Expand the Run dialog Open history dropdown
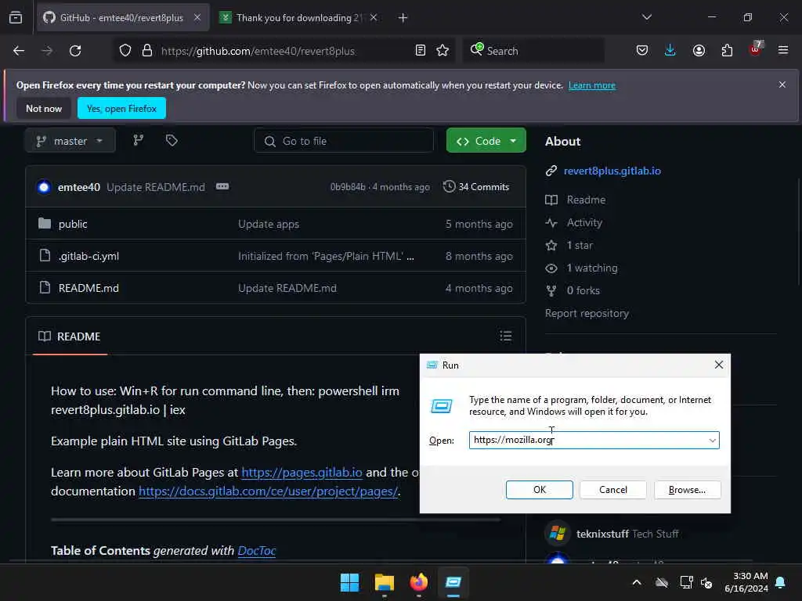802x601 pixels. pos(712,440)
